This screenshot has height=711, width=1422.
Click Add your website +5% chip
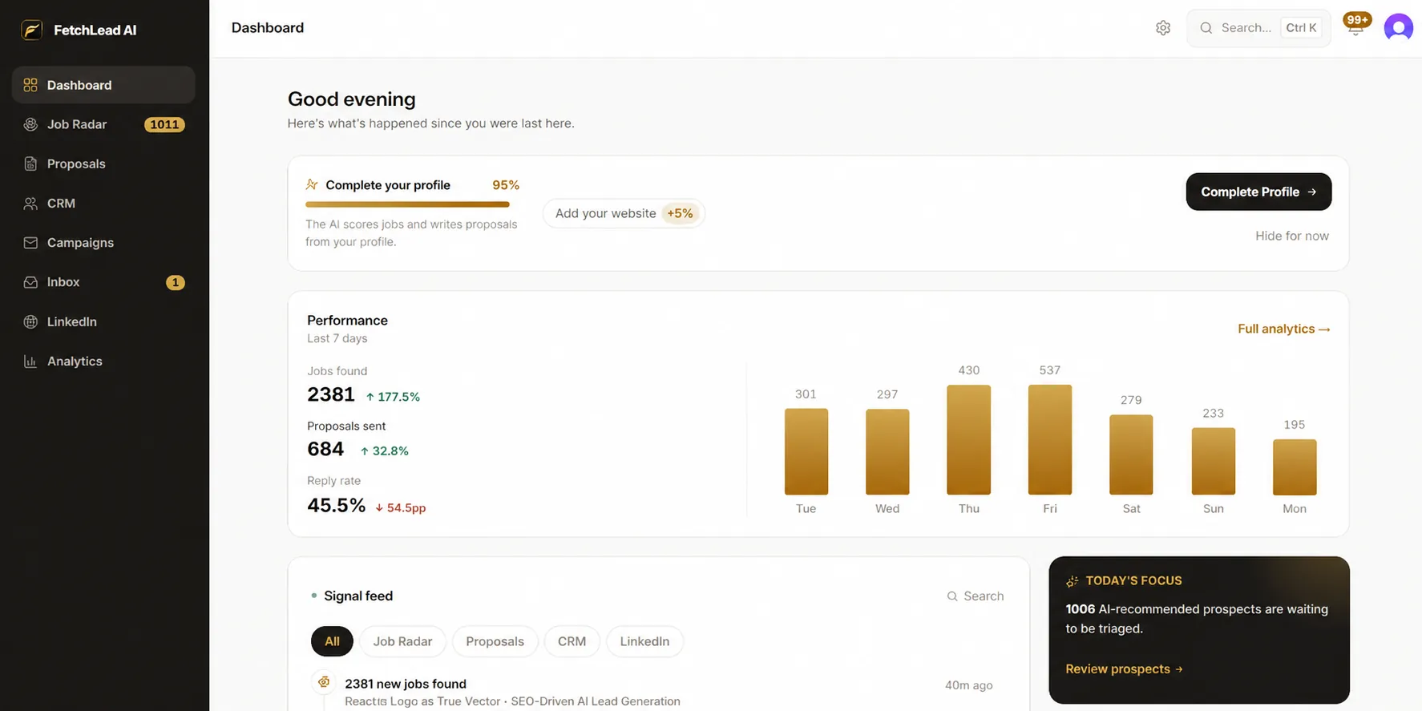(x=624, y=213)
